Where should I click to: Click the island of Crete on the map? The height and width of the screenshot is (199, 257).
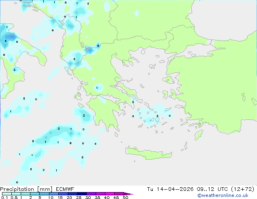coord(148,154)
